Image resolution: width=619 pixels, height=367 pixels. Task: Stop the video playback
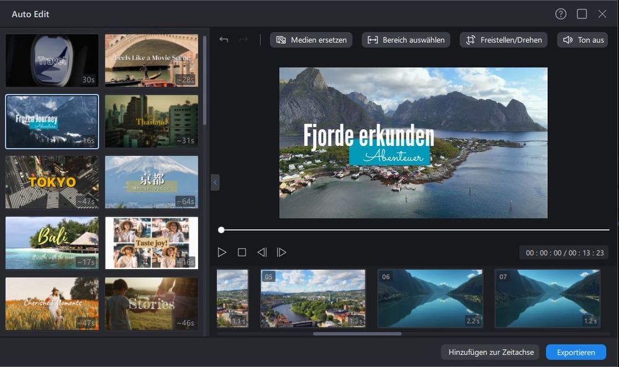tap(241, 252)
